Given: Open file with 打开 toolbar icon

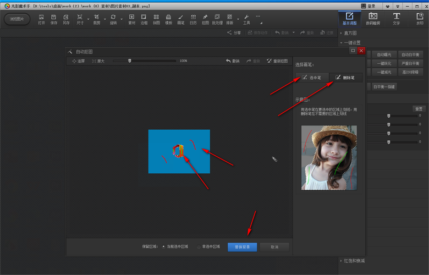Looking at the screenshot, I should [x=41, y=20].
